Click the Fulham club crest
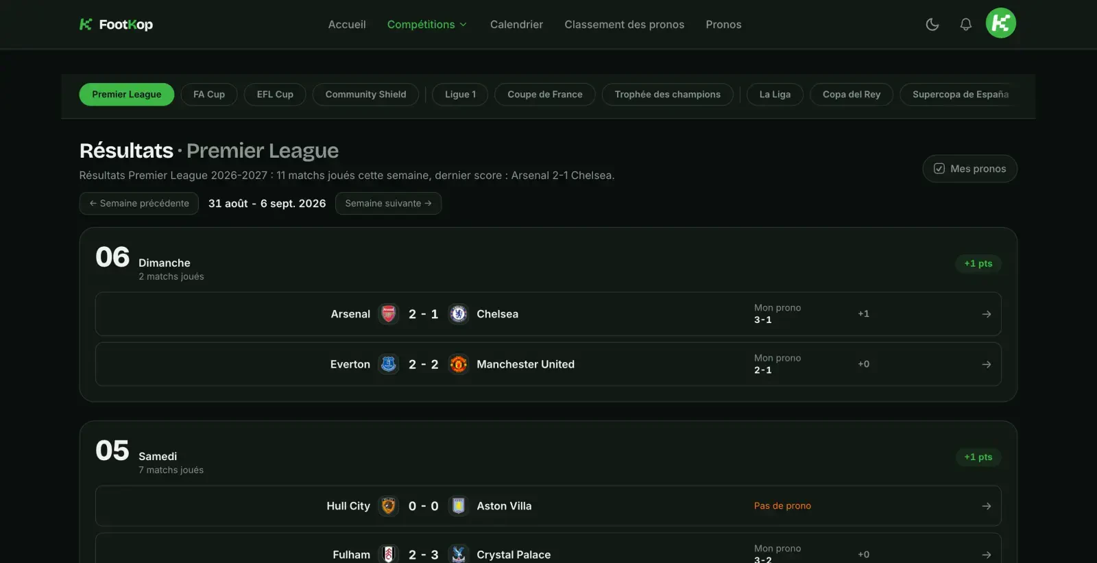 click(x=389, y=554)
